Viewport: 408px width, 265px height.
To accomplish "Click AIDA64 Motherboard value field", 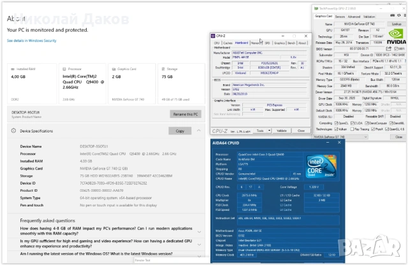I will (288, 231).
